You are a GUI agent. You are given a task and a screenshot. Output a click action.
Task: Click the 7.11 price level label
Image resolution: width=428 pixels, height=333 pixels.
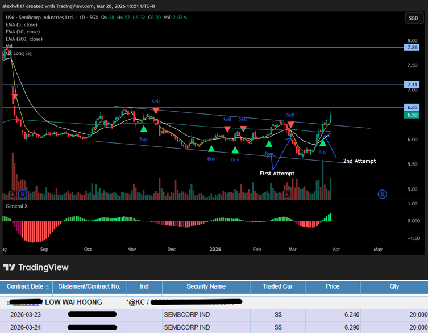(x=412, y=85)
